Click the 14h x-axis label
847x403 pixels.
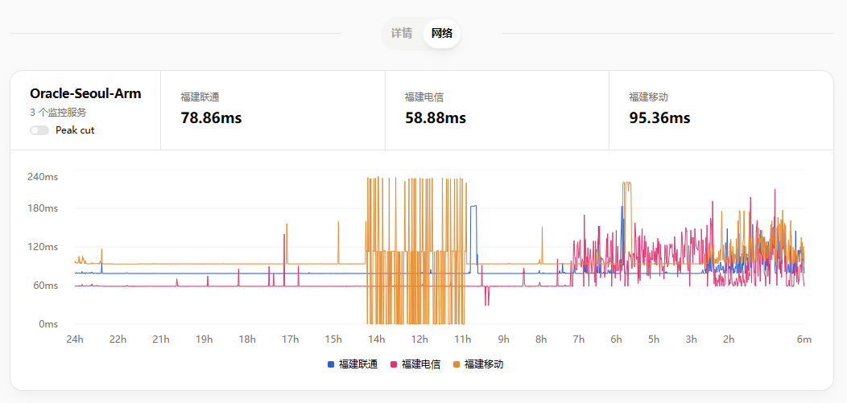[377, 339]
